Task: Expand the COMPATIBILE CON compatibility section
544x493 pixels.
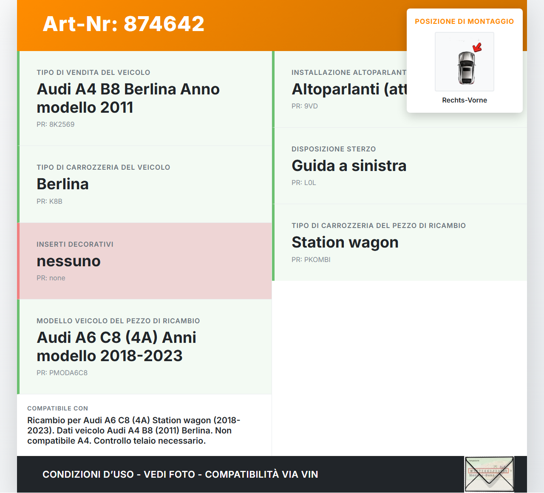Action: tap(144, 425)
